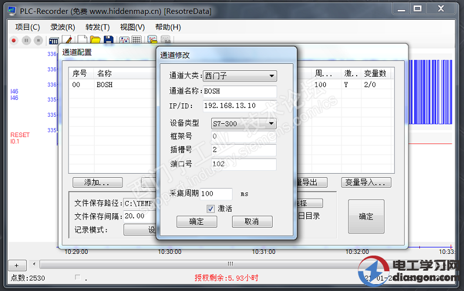464x291 pixels.
Task: Open project with yellow folder icon
Action: coord(95,39)
